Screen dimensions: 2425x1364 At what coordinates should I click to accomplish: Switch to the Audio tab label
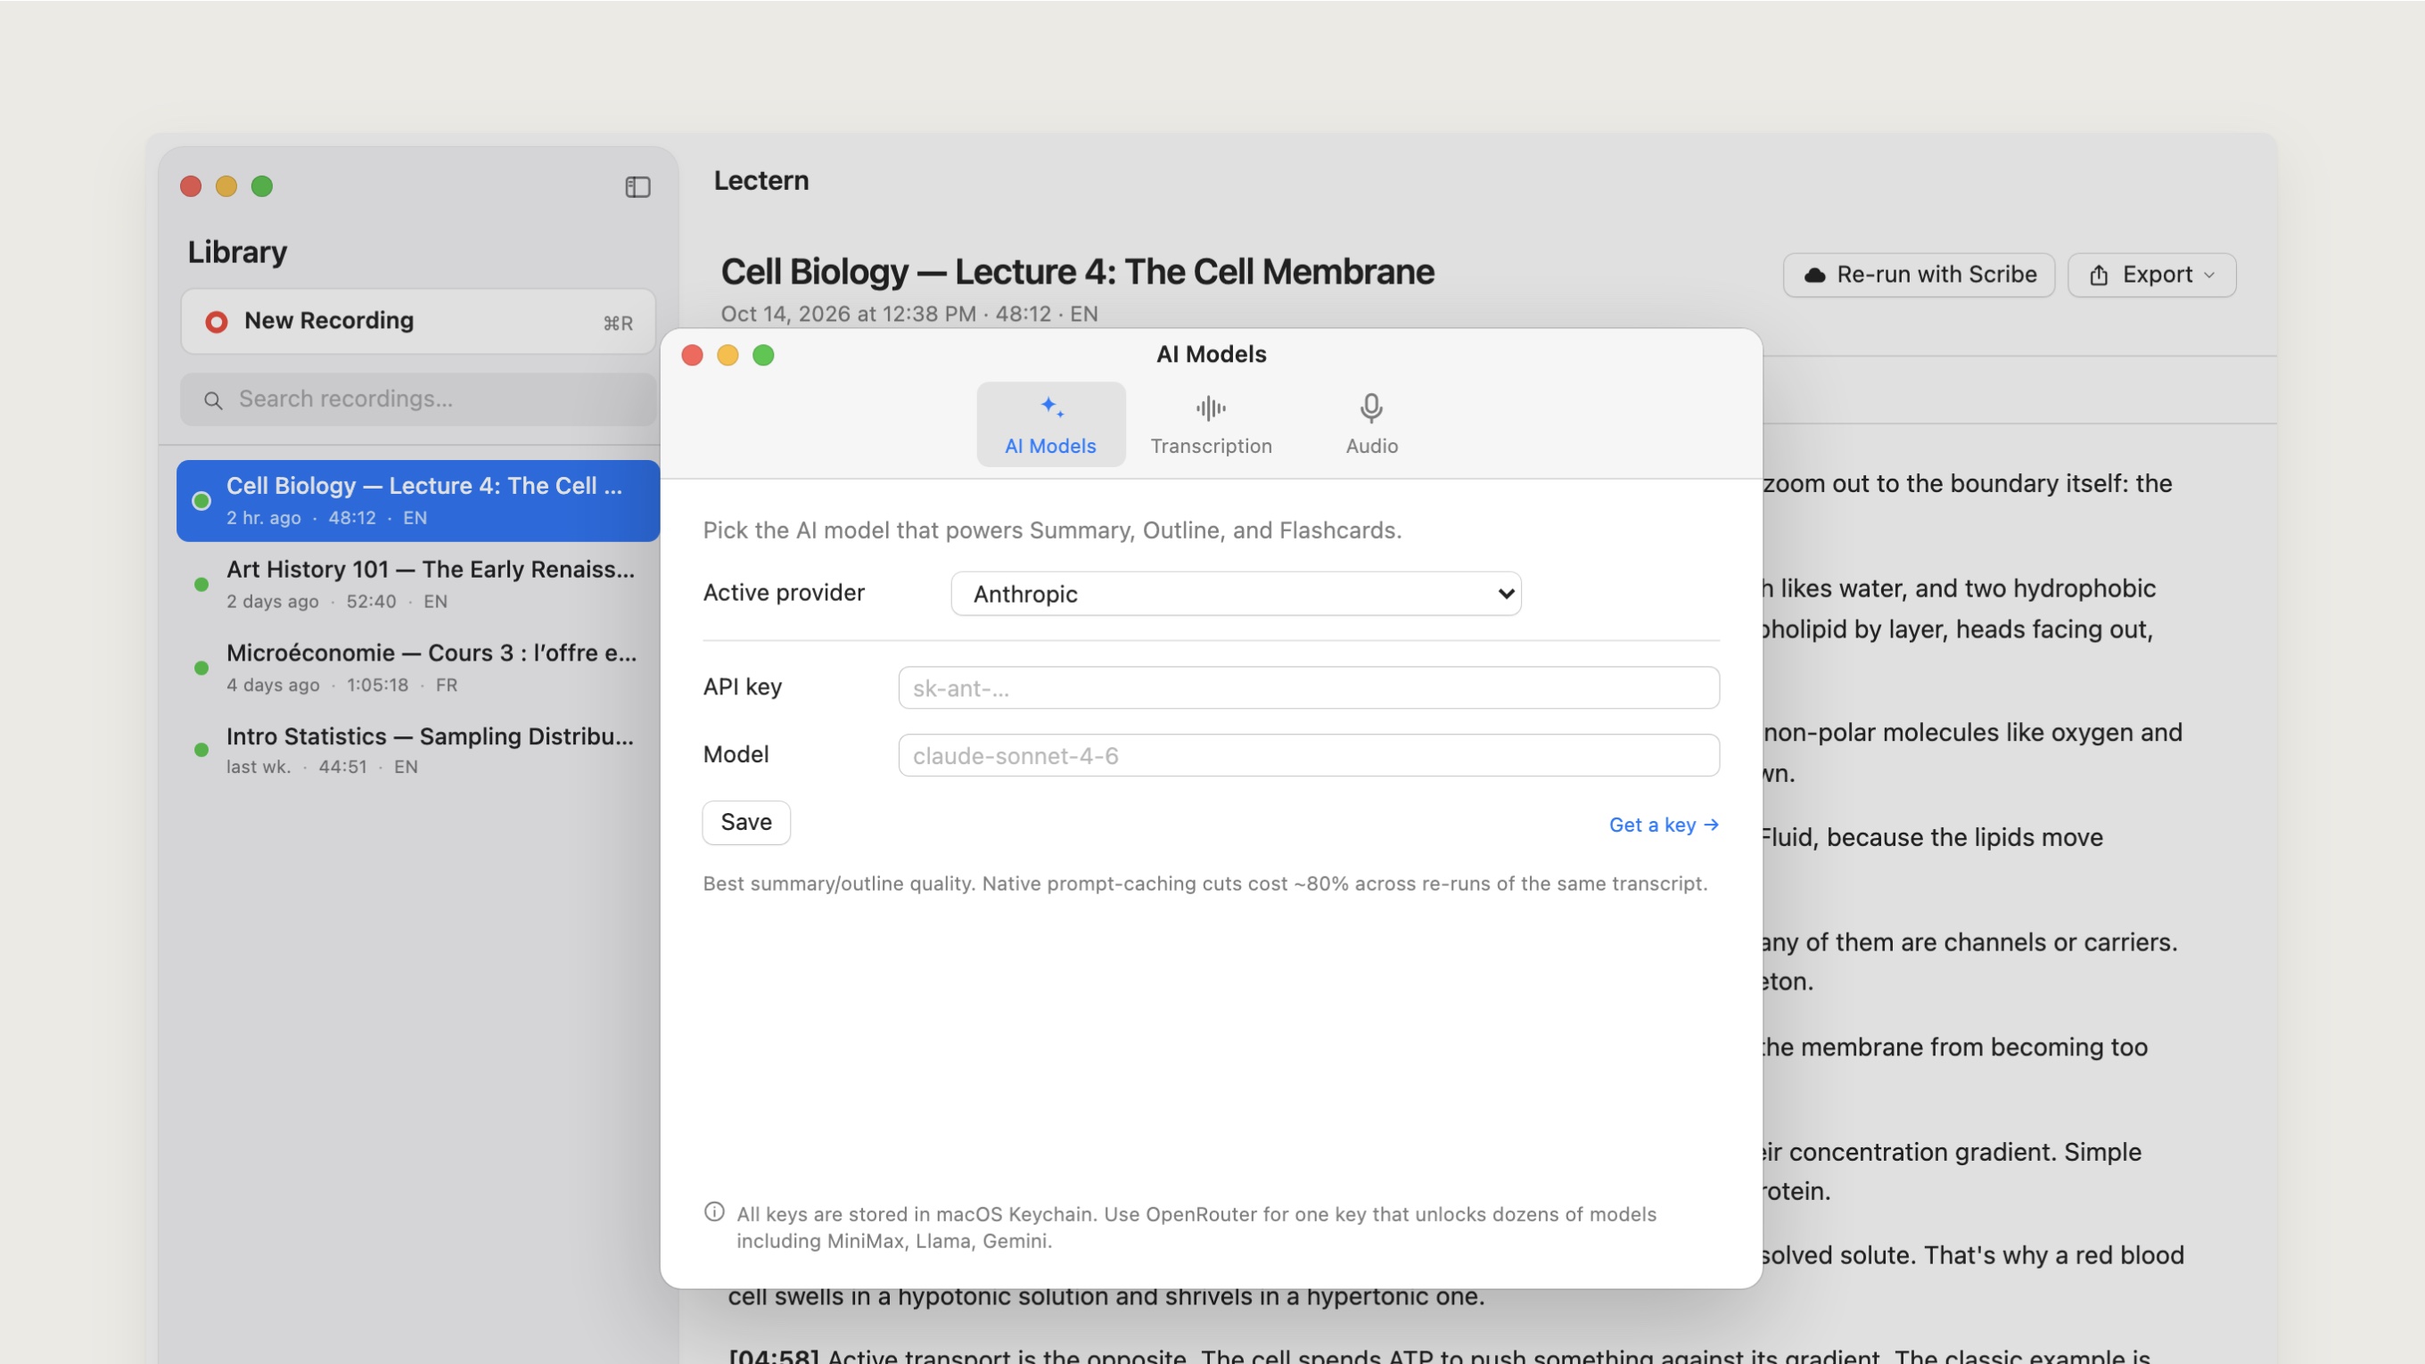pos(1370,446)
